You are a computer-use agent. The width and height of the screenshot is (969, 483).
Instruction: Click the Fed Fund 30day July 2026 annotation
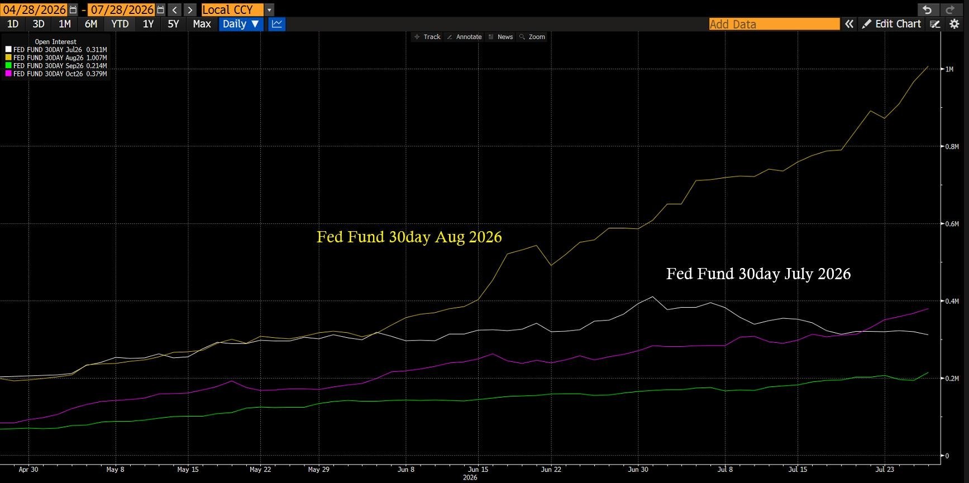click(x=758, y=274)
